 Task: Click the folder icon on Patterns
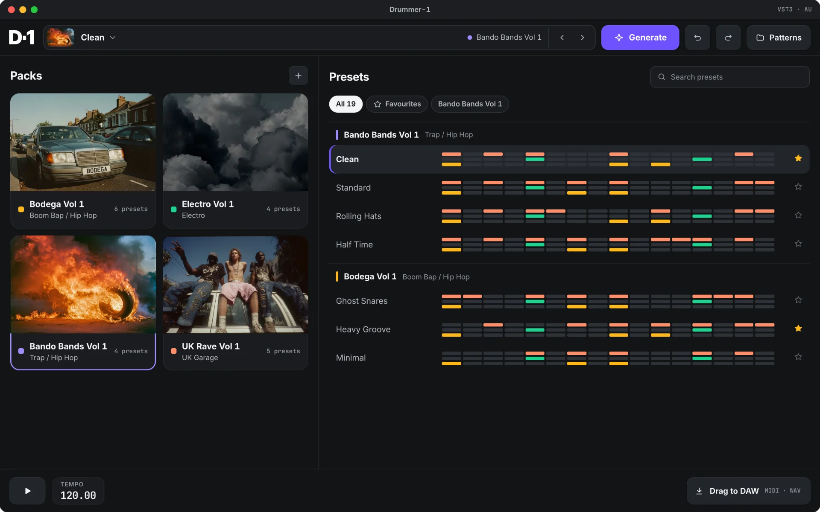click(x=760, y=38)
